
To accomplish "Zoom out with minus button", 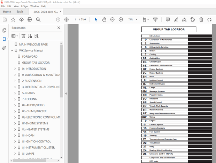I will (113, 19).
